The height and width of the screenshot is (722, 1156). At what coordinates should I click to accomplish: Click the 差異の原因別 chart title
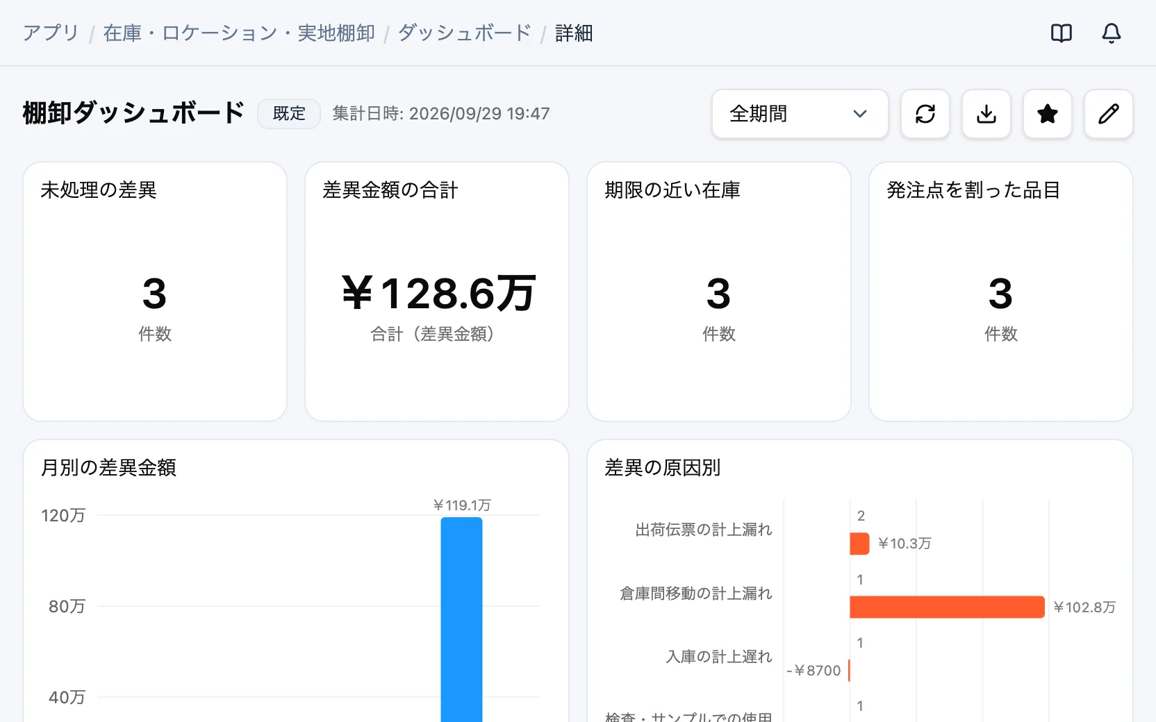click(663, 467)
